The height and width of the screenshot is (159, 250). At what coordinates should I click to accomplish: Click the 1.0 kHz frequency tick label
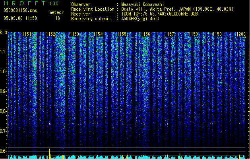pos(3,72)
